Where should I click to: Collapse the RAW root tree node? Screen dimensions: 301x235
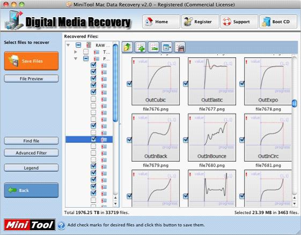68,45
